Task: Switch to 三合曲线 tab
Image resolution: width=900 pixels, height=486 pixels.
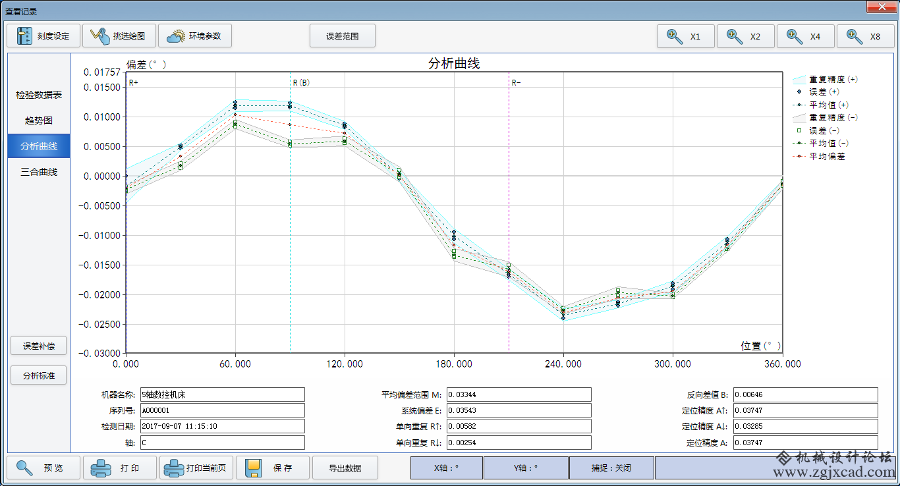Action: tap(39, 172)
